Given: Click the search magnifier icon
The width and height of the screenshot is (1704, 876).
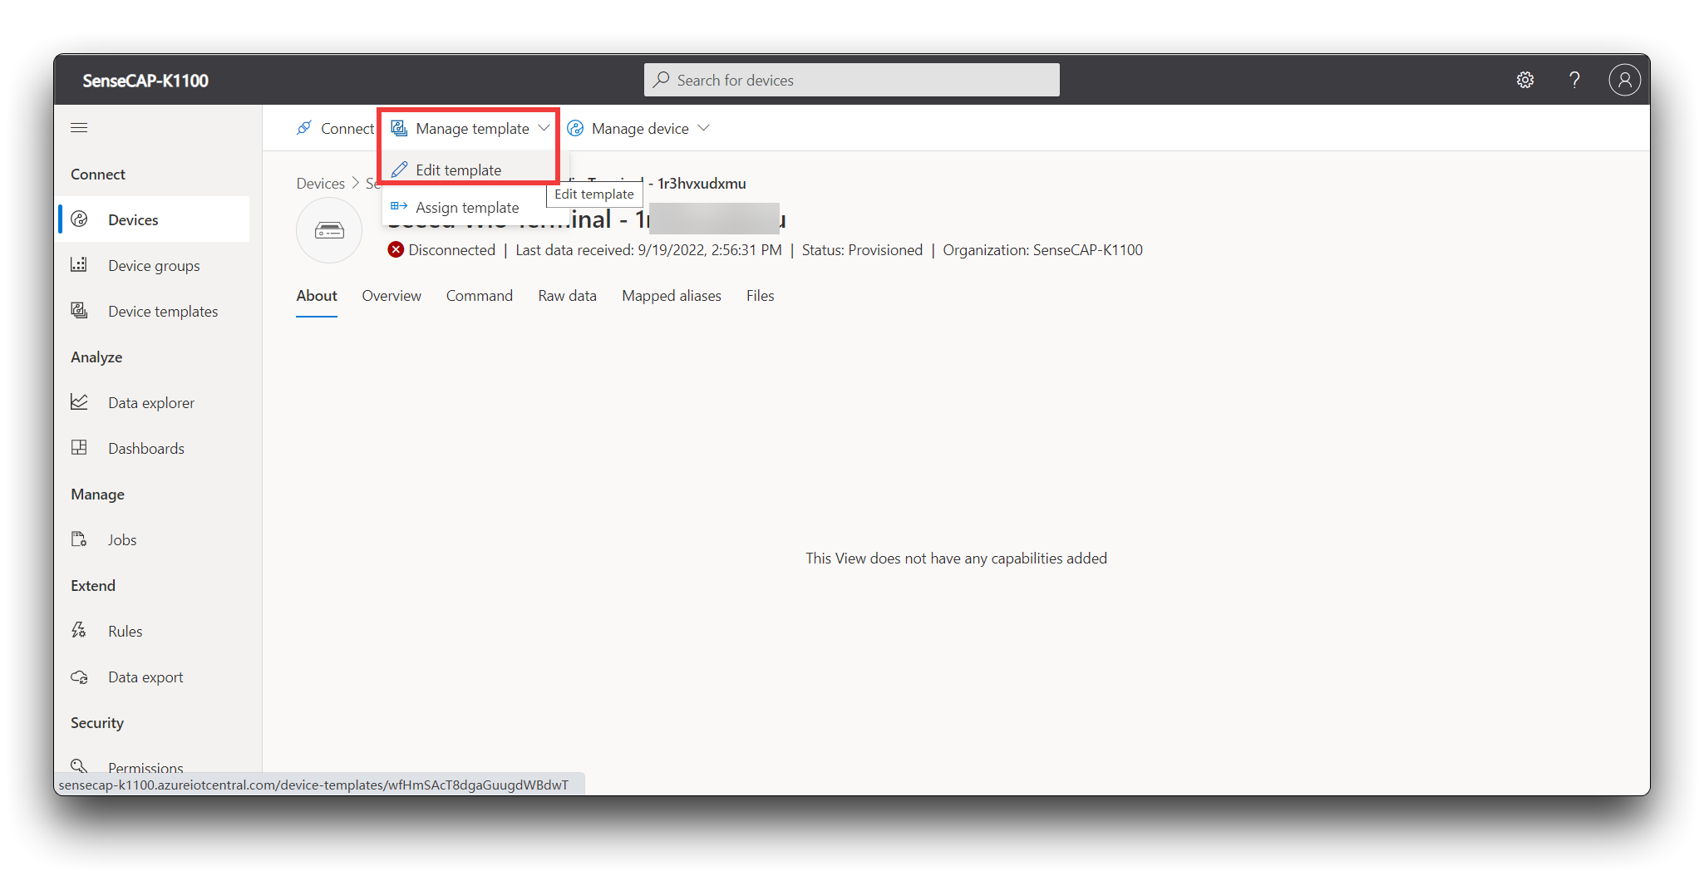Looking at the screenshot, I should pyautogui.click(x=662, y=80).
